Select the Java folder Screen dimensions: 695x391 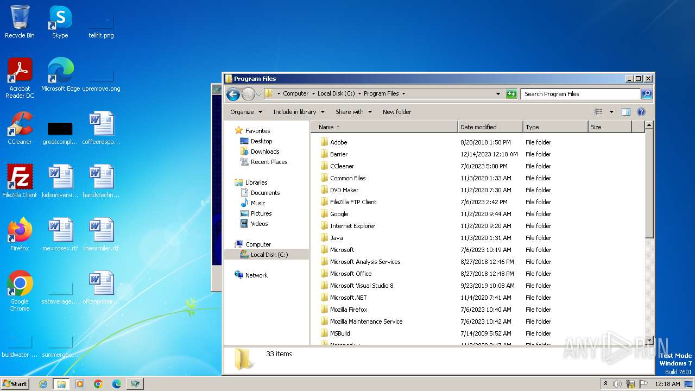[x=336, y=238]
